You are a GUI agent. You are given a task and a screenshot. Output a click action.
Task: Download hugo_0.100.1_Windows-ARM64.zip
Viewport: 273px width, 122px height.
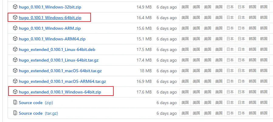(x=52, y=39)
